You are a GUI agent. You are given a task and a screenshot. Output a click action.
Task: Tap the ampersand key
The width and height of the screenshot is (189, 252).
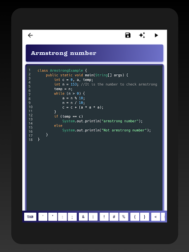pos(83,217)
